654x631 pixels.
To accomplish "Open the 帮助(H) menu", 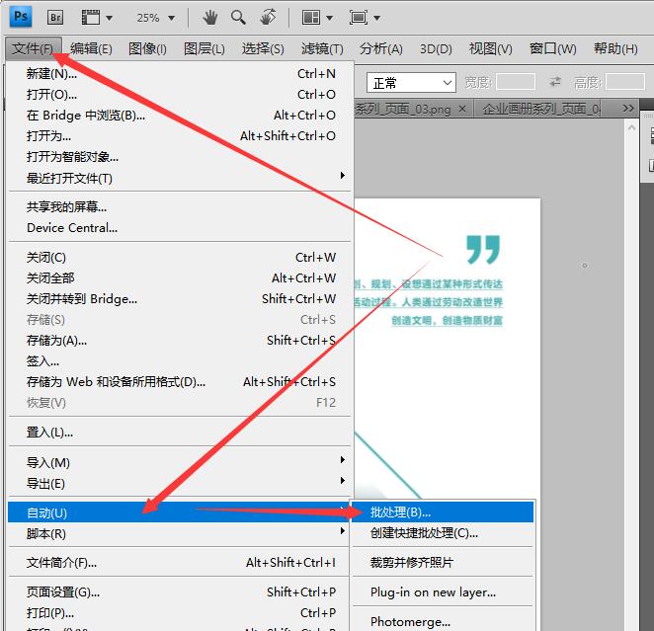I will coord(615,48).
